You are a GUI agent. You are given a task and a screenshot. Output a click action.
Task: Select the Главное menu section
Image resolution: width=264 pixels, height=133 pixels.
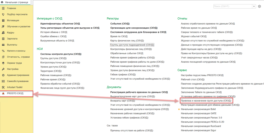tap(11, 8)
